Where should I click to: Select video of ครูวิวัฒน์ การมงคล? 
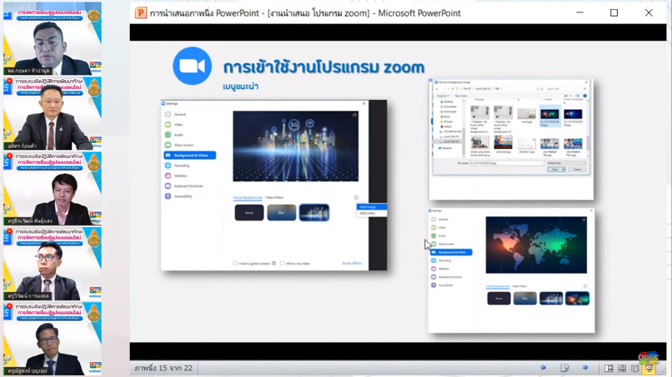53,264
